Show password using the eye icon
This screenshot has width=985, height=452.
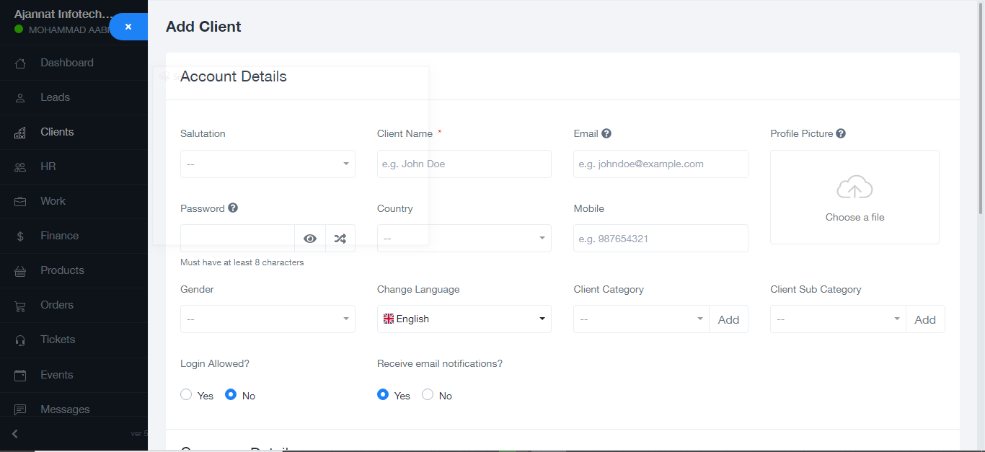tap(310, 239)
